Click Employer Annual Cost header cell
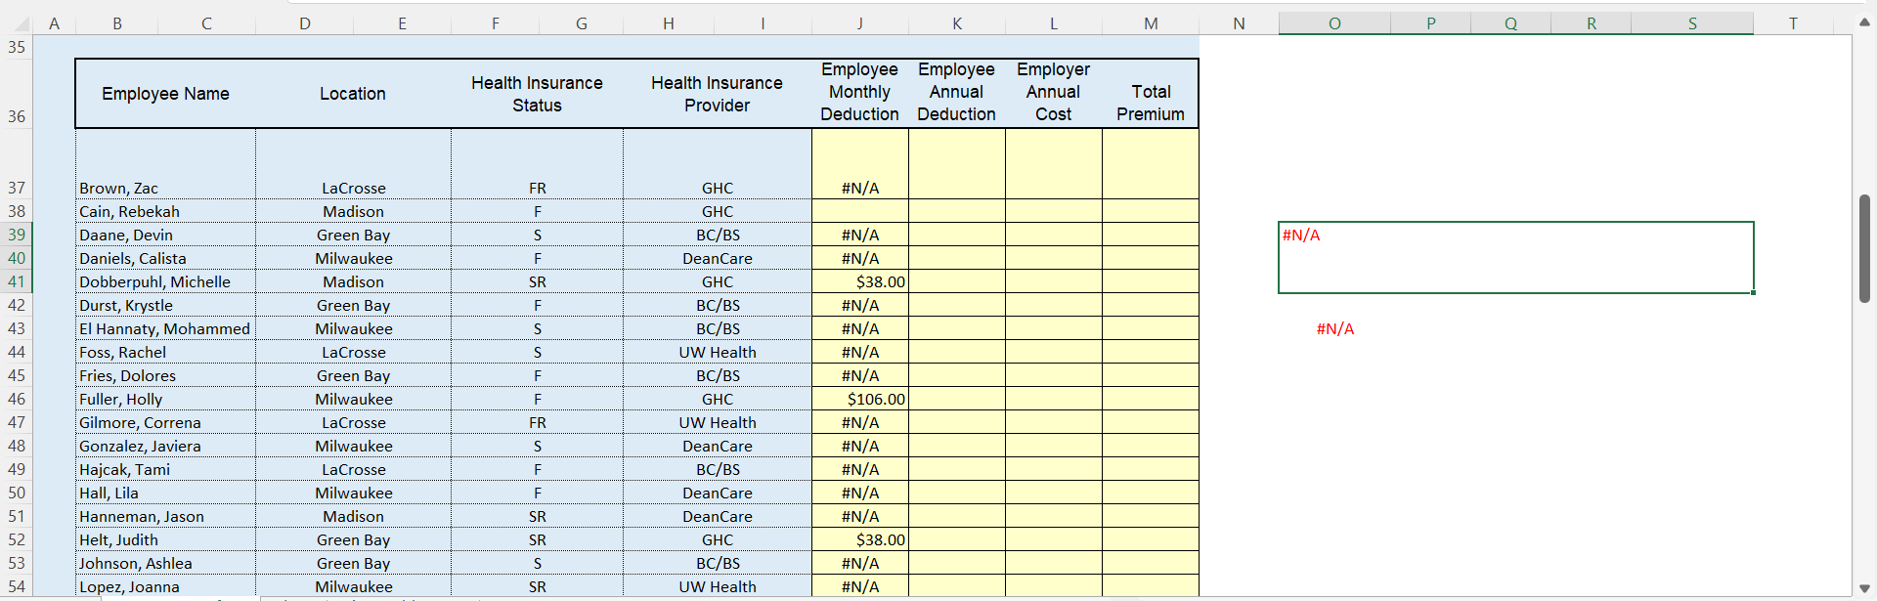 point(1053,94)
